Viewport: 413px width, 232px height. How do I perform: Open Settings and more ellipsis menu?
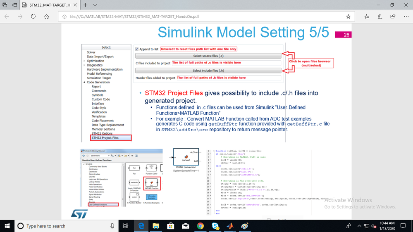[406, 17]
